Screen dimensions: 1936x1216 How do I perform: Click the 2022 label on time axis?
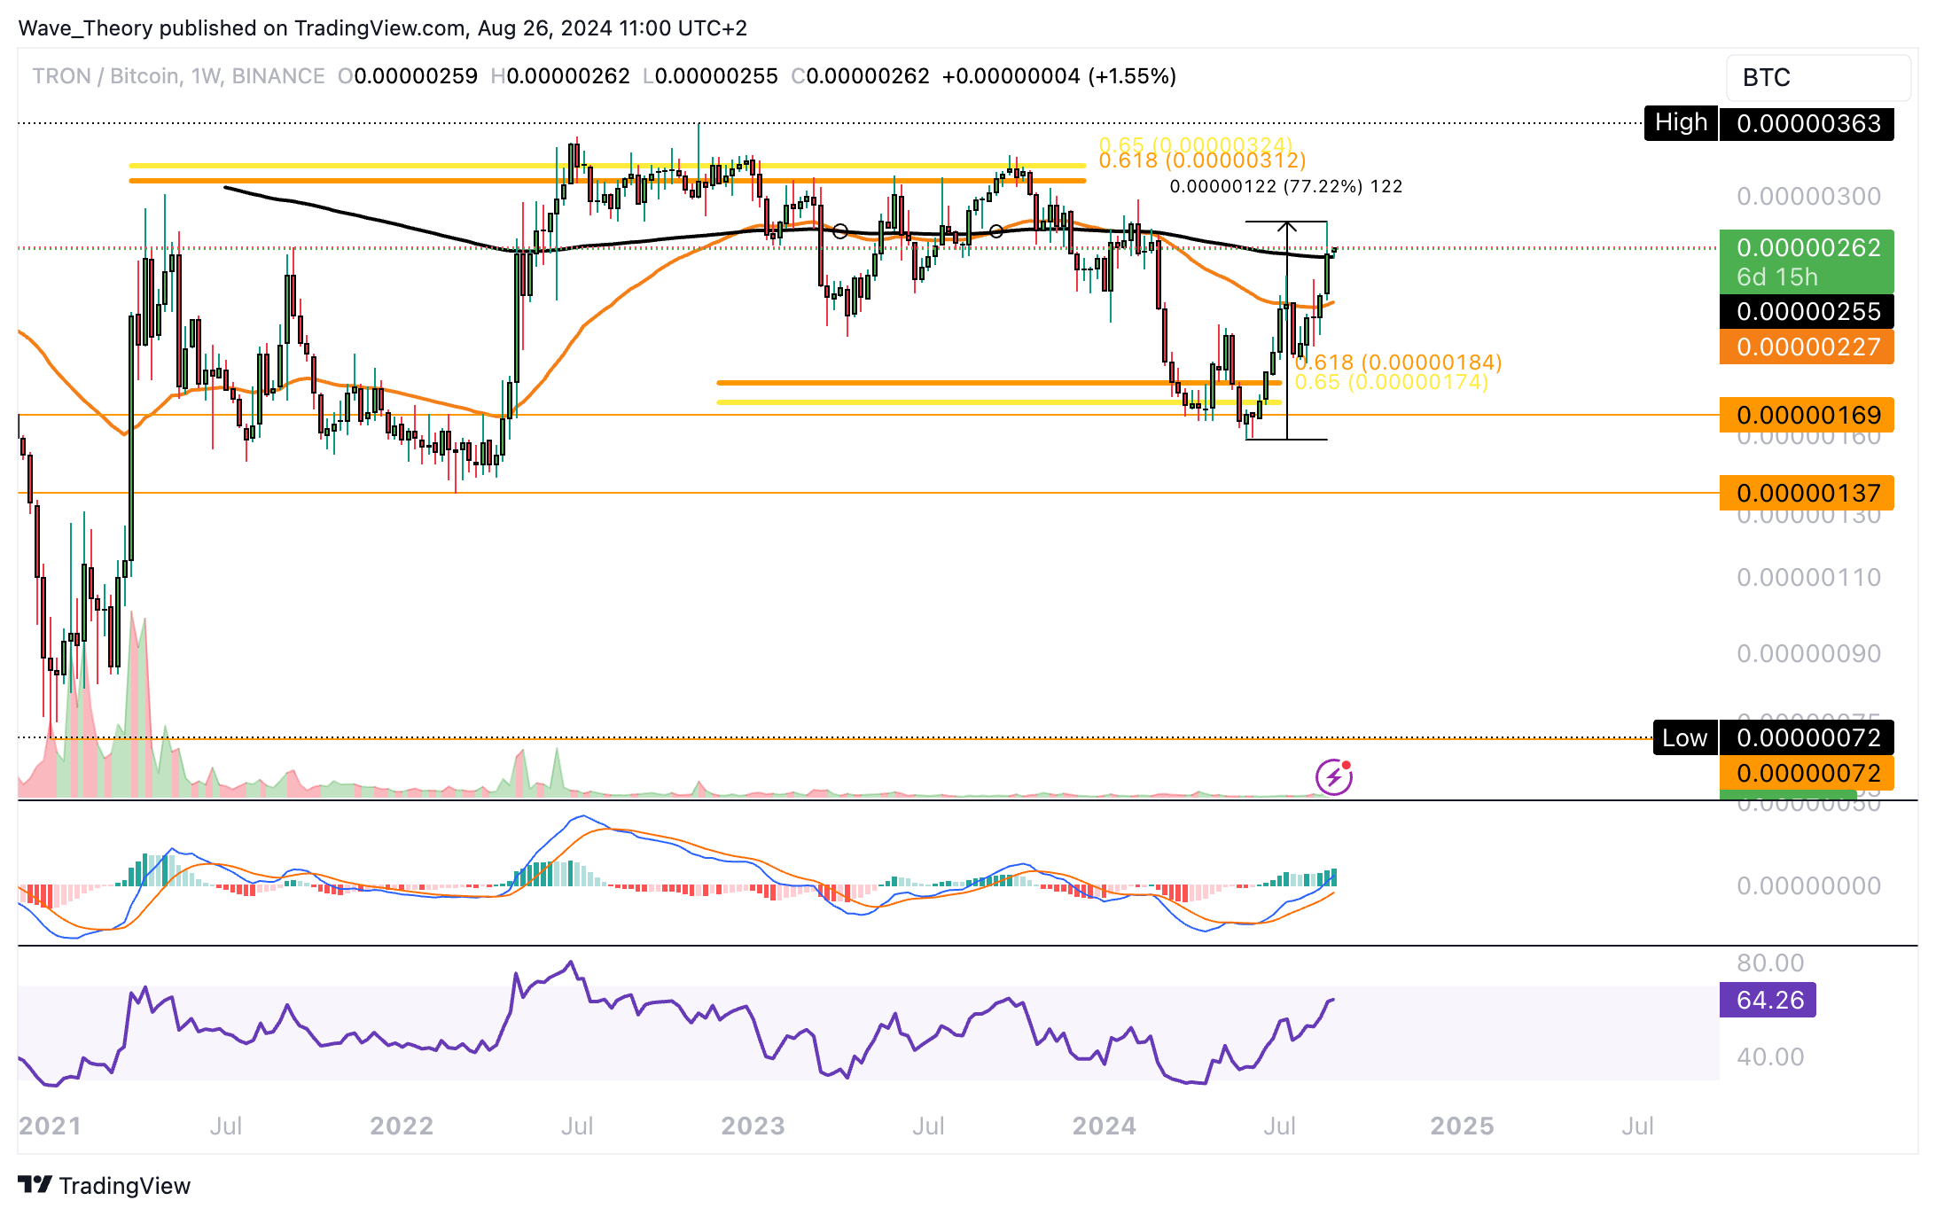pyautogui.click(x=402, y=1126)
